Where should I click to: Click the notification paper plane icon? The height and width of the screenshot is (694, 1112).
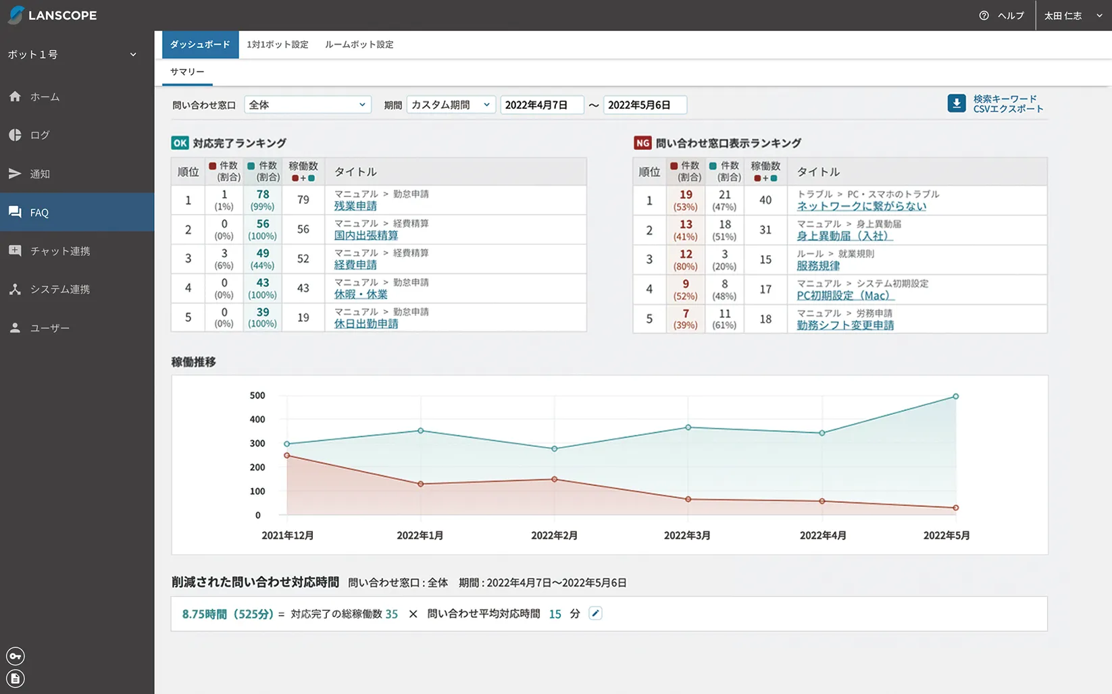pyautogui.click(x=15, y=173)
